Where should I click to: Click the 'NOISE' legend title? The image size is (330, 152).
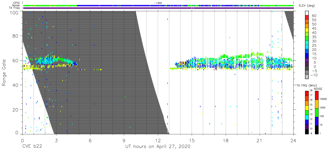point(318,89)
